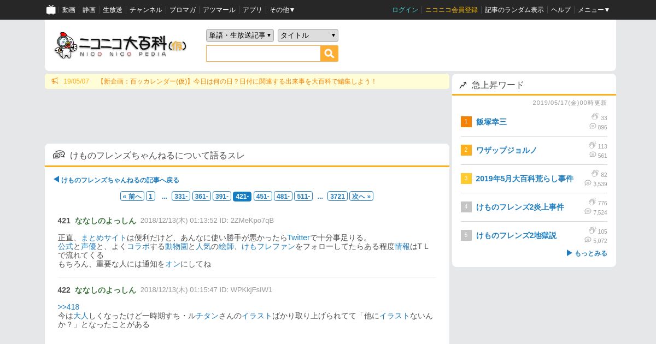Open the まとめサイト keyword link
The height and width of the screenshot is (344, 656).
click(104, 238)
